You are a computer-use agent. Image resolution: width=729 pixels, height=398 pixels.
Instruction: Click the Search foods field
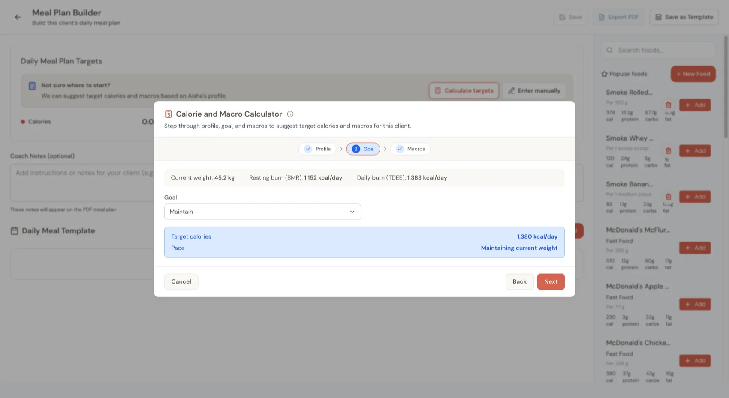pos(658,50)
